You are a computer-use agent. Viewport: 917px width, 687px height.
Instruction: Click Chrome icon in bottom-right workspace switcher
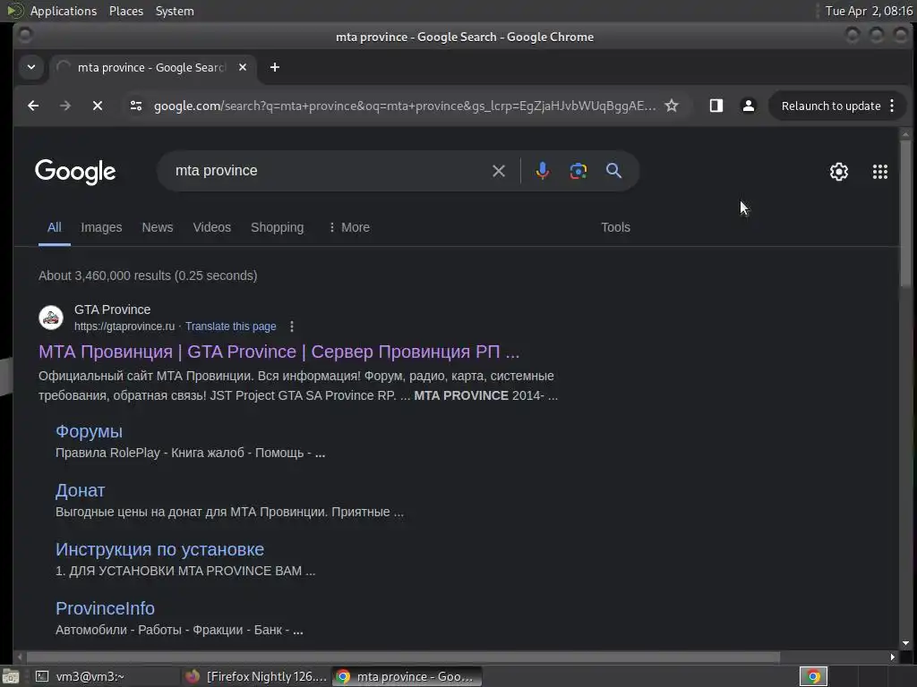pos(813,676)
